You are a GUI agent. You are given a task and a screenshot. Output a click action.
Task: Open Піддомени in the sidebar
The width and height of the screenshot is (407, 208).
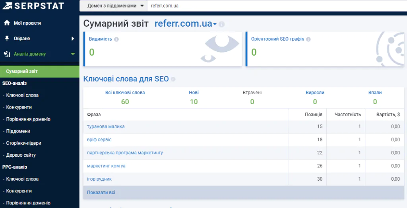[x=18, y=131]
